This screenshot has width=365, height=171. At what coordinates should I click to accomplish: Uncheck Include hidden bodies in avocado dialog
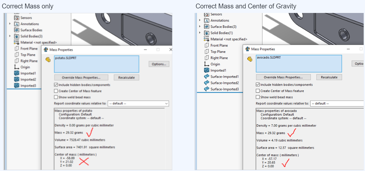pos(258,85)
